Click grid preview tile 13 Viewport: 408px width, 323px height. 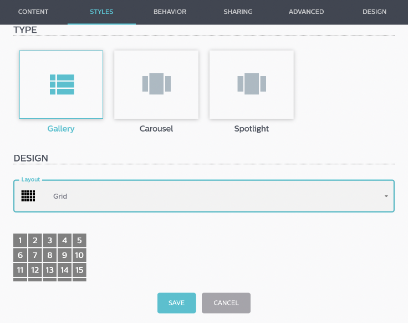pyautogui.click(x=50, y=270)
